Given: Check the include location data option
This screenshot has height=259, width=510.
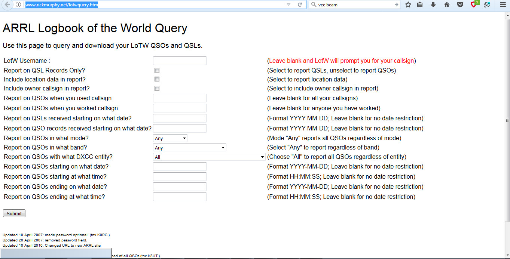Looking at the screenshot, I should tap(156, 79).
